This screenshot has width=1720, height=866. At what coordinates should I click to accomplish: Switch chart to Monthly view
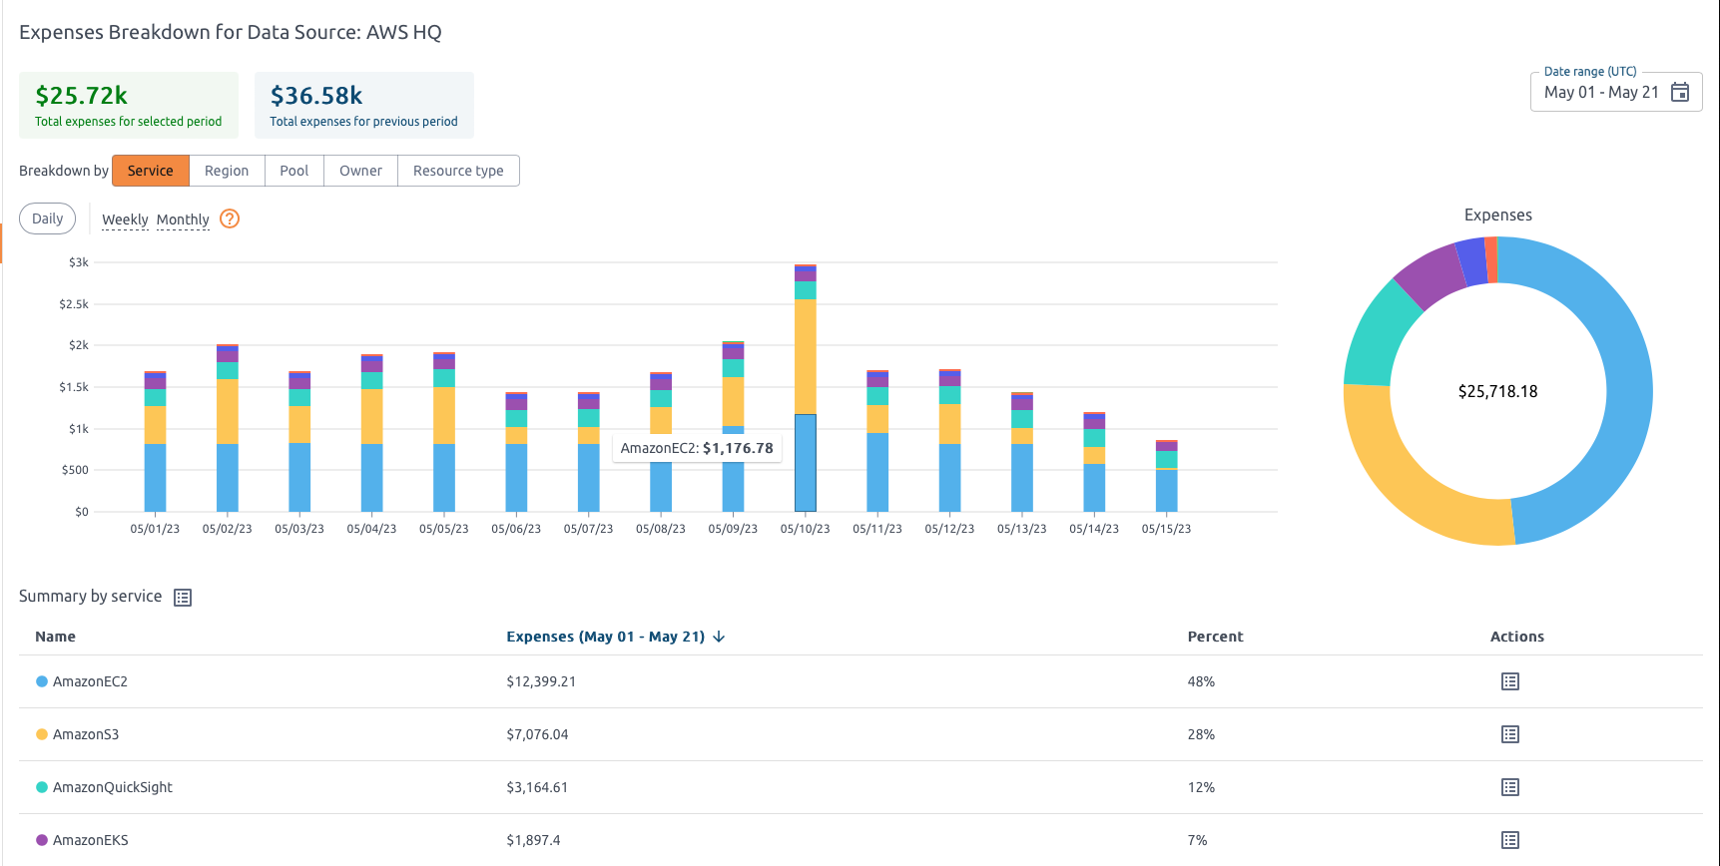click(x=183, y=219)
